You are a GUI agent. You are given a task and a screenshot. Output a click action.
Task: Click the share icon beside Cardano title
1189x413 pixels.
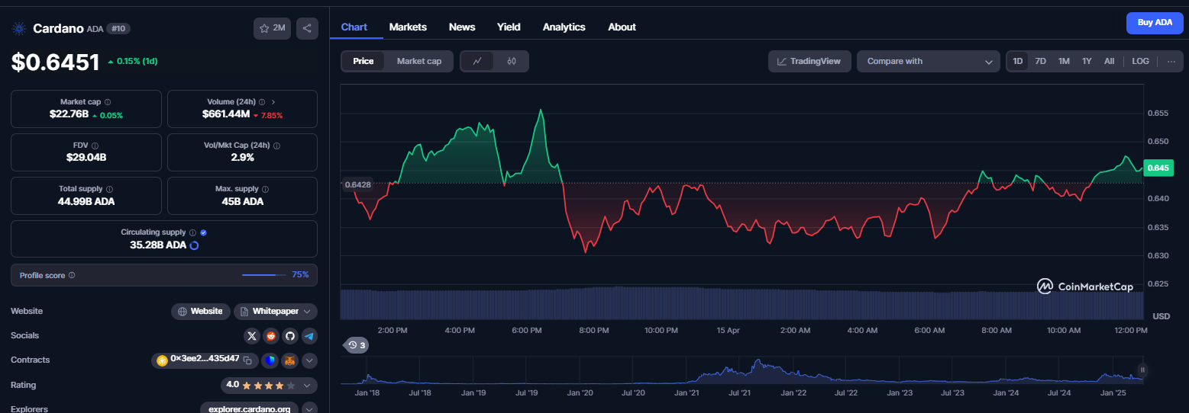click(307, 28)
